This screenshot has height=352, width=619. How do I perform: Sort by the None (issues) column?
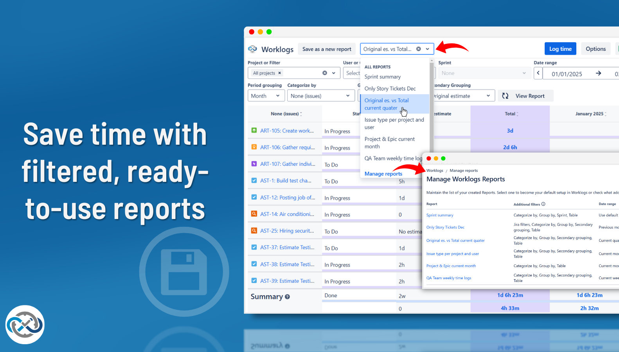tap(301, 114)
